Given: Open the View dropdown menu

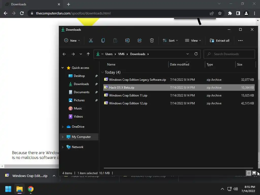Looking at the screenshot, I should click(x=193, y=40).
